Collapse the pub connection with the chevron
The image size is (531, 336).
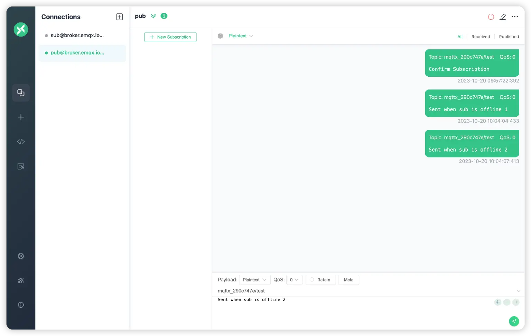click(153, 16)
